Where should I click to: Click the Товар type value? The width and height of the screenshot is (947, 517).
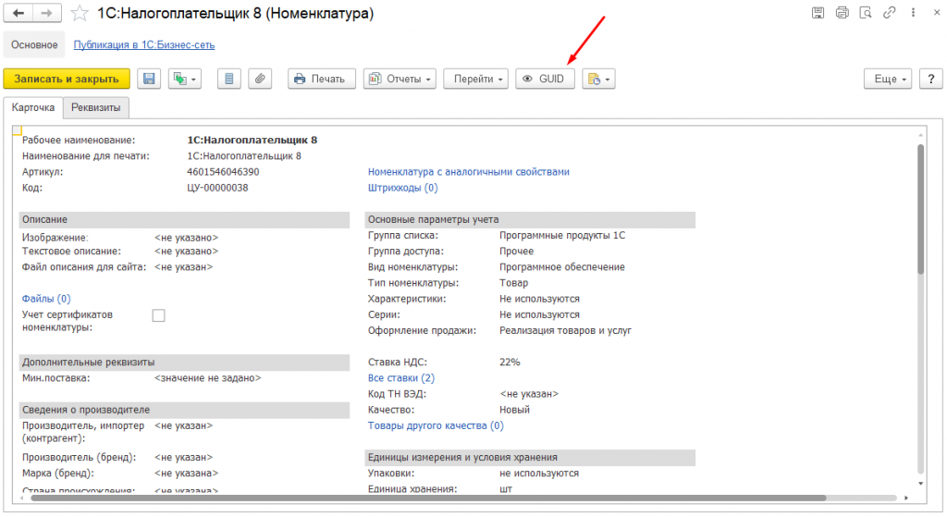pos(513,283)
